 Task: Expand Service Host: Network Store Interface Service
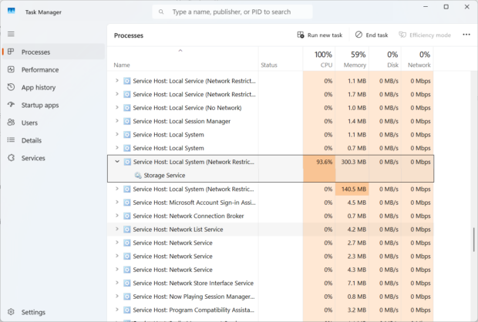(x=116, y=283)
